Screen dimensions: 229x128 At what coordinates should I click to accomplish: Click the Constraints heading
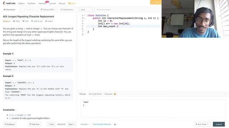(9, 110)
